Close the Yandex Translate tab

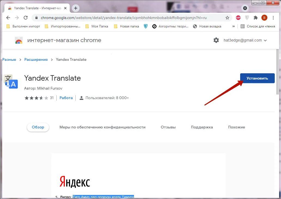65,8
